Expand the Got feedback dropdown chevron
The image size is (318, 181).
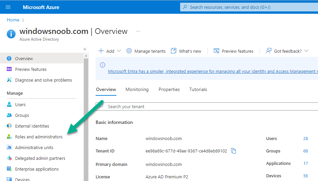coord(307,51)
